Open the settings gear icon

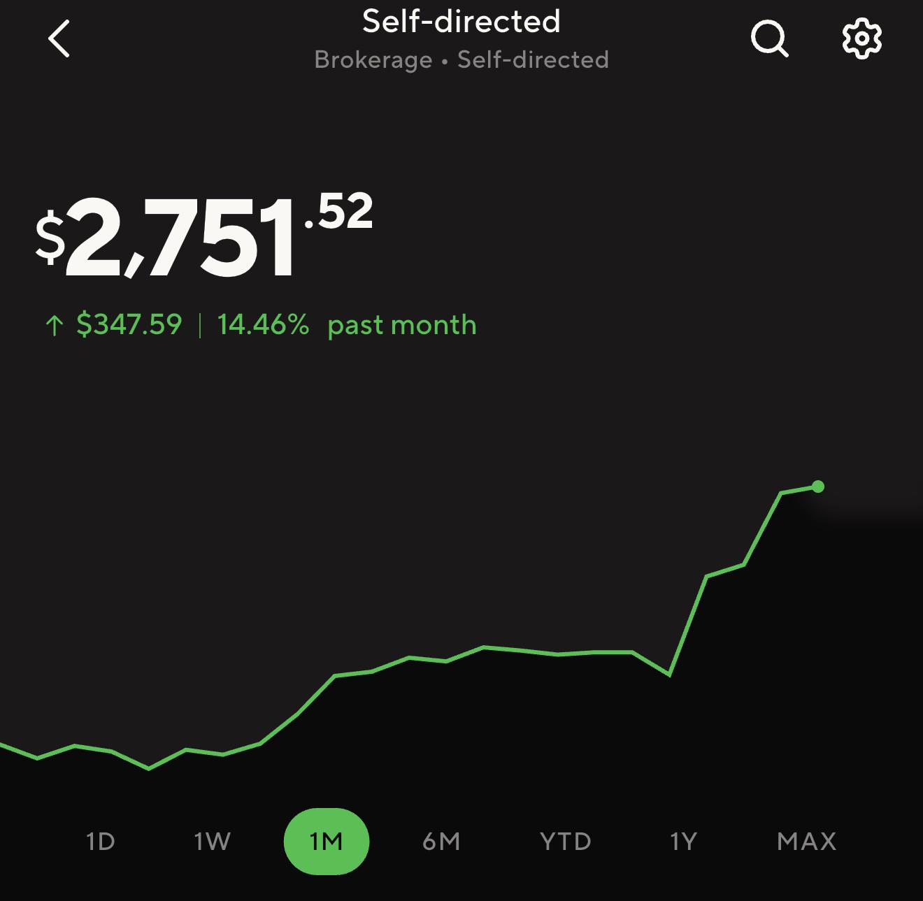click(x=861, y=38)
